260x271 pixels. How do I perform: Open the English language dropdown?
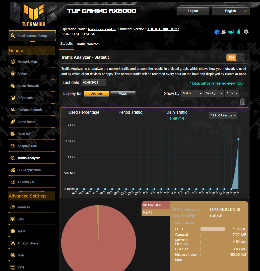tap(231, 11)
